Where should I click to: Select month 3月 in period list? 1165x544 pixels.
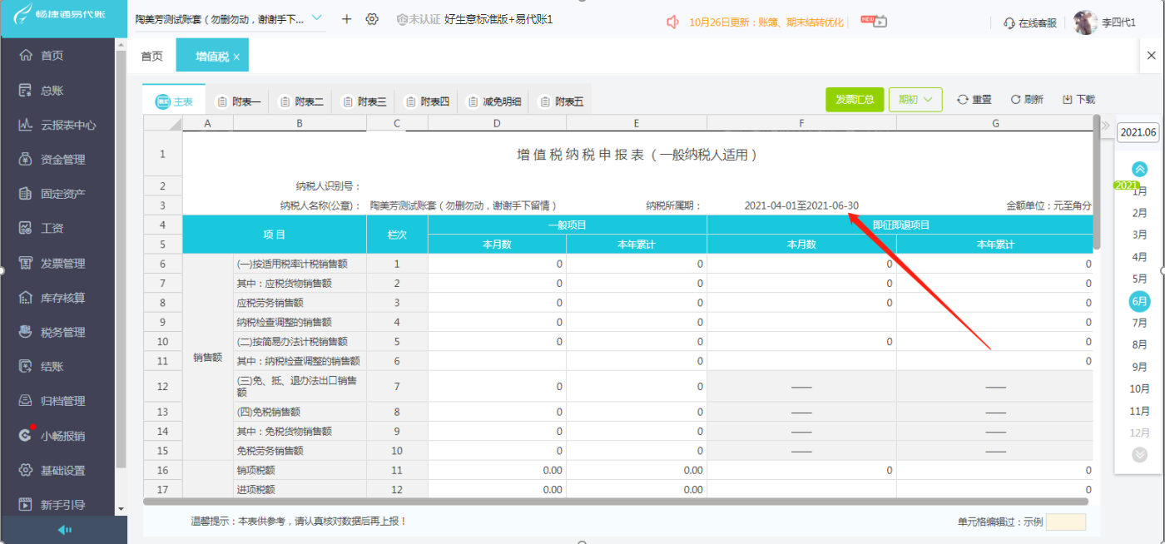click(x=1140, y=235)
